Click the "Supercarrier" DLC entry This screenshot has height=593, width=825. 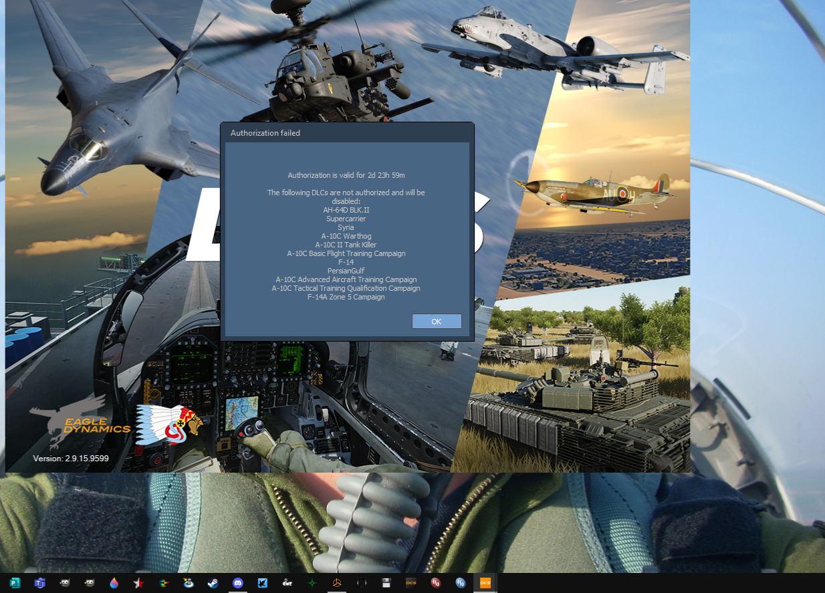click(x=346, y=219)
